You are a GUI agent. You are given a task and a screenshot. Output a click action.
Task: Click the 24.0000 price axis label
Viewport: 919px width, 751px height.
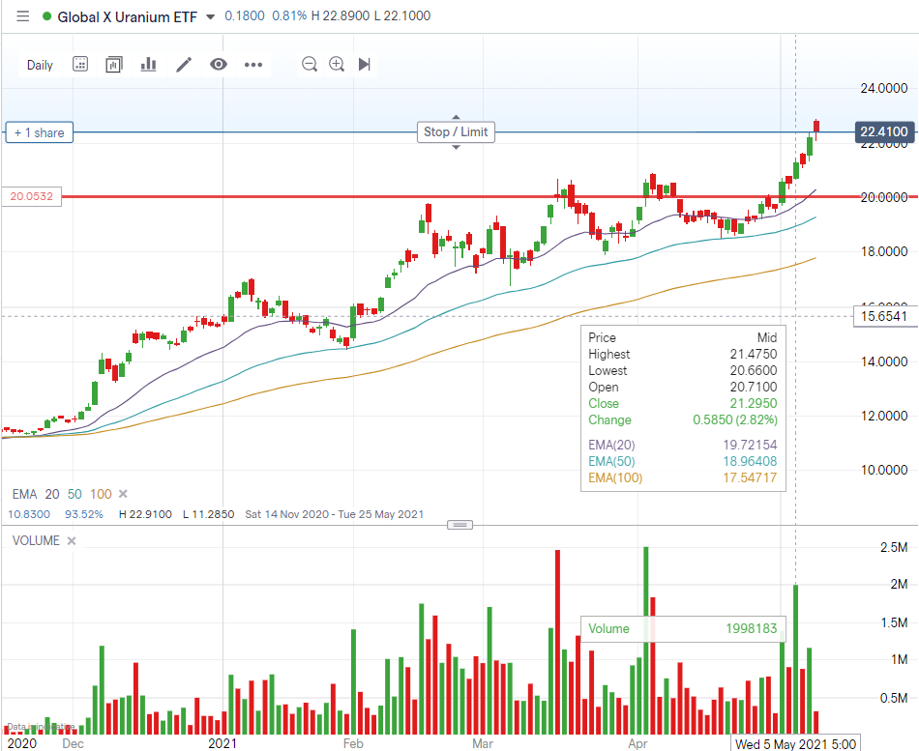pos(884,89)
